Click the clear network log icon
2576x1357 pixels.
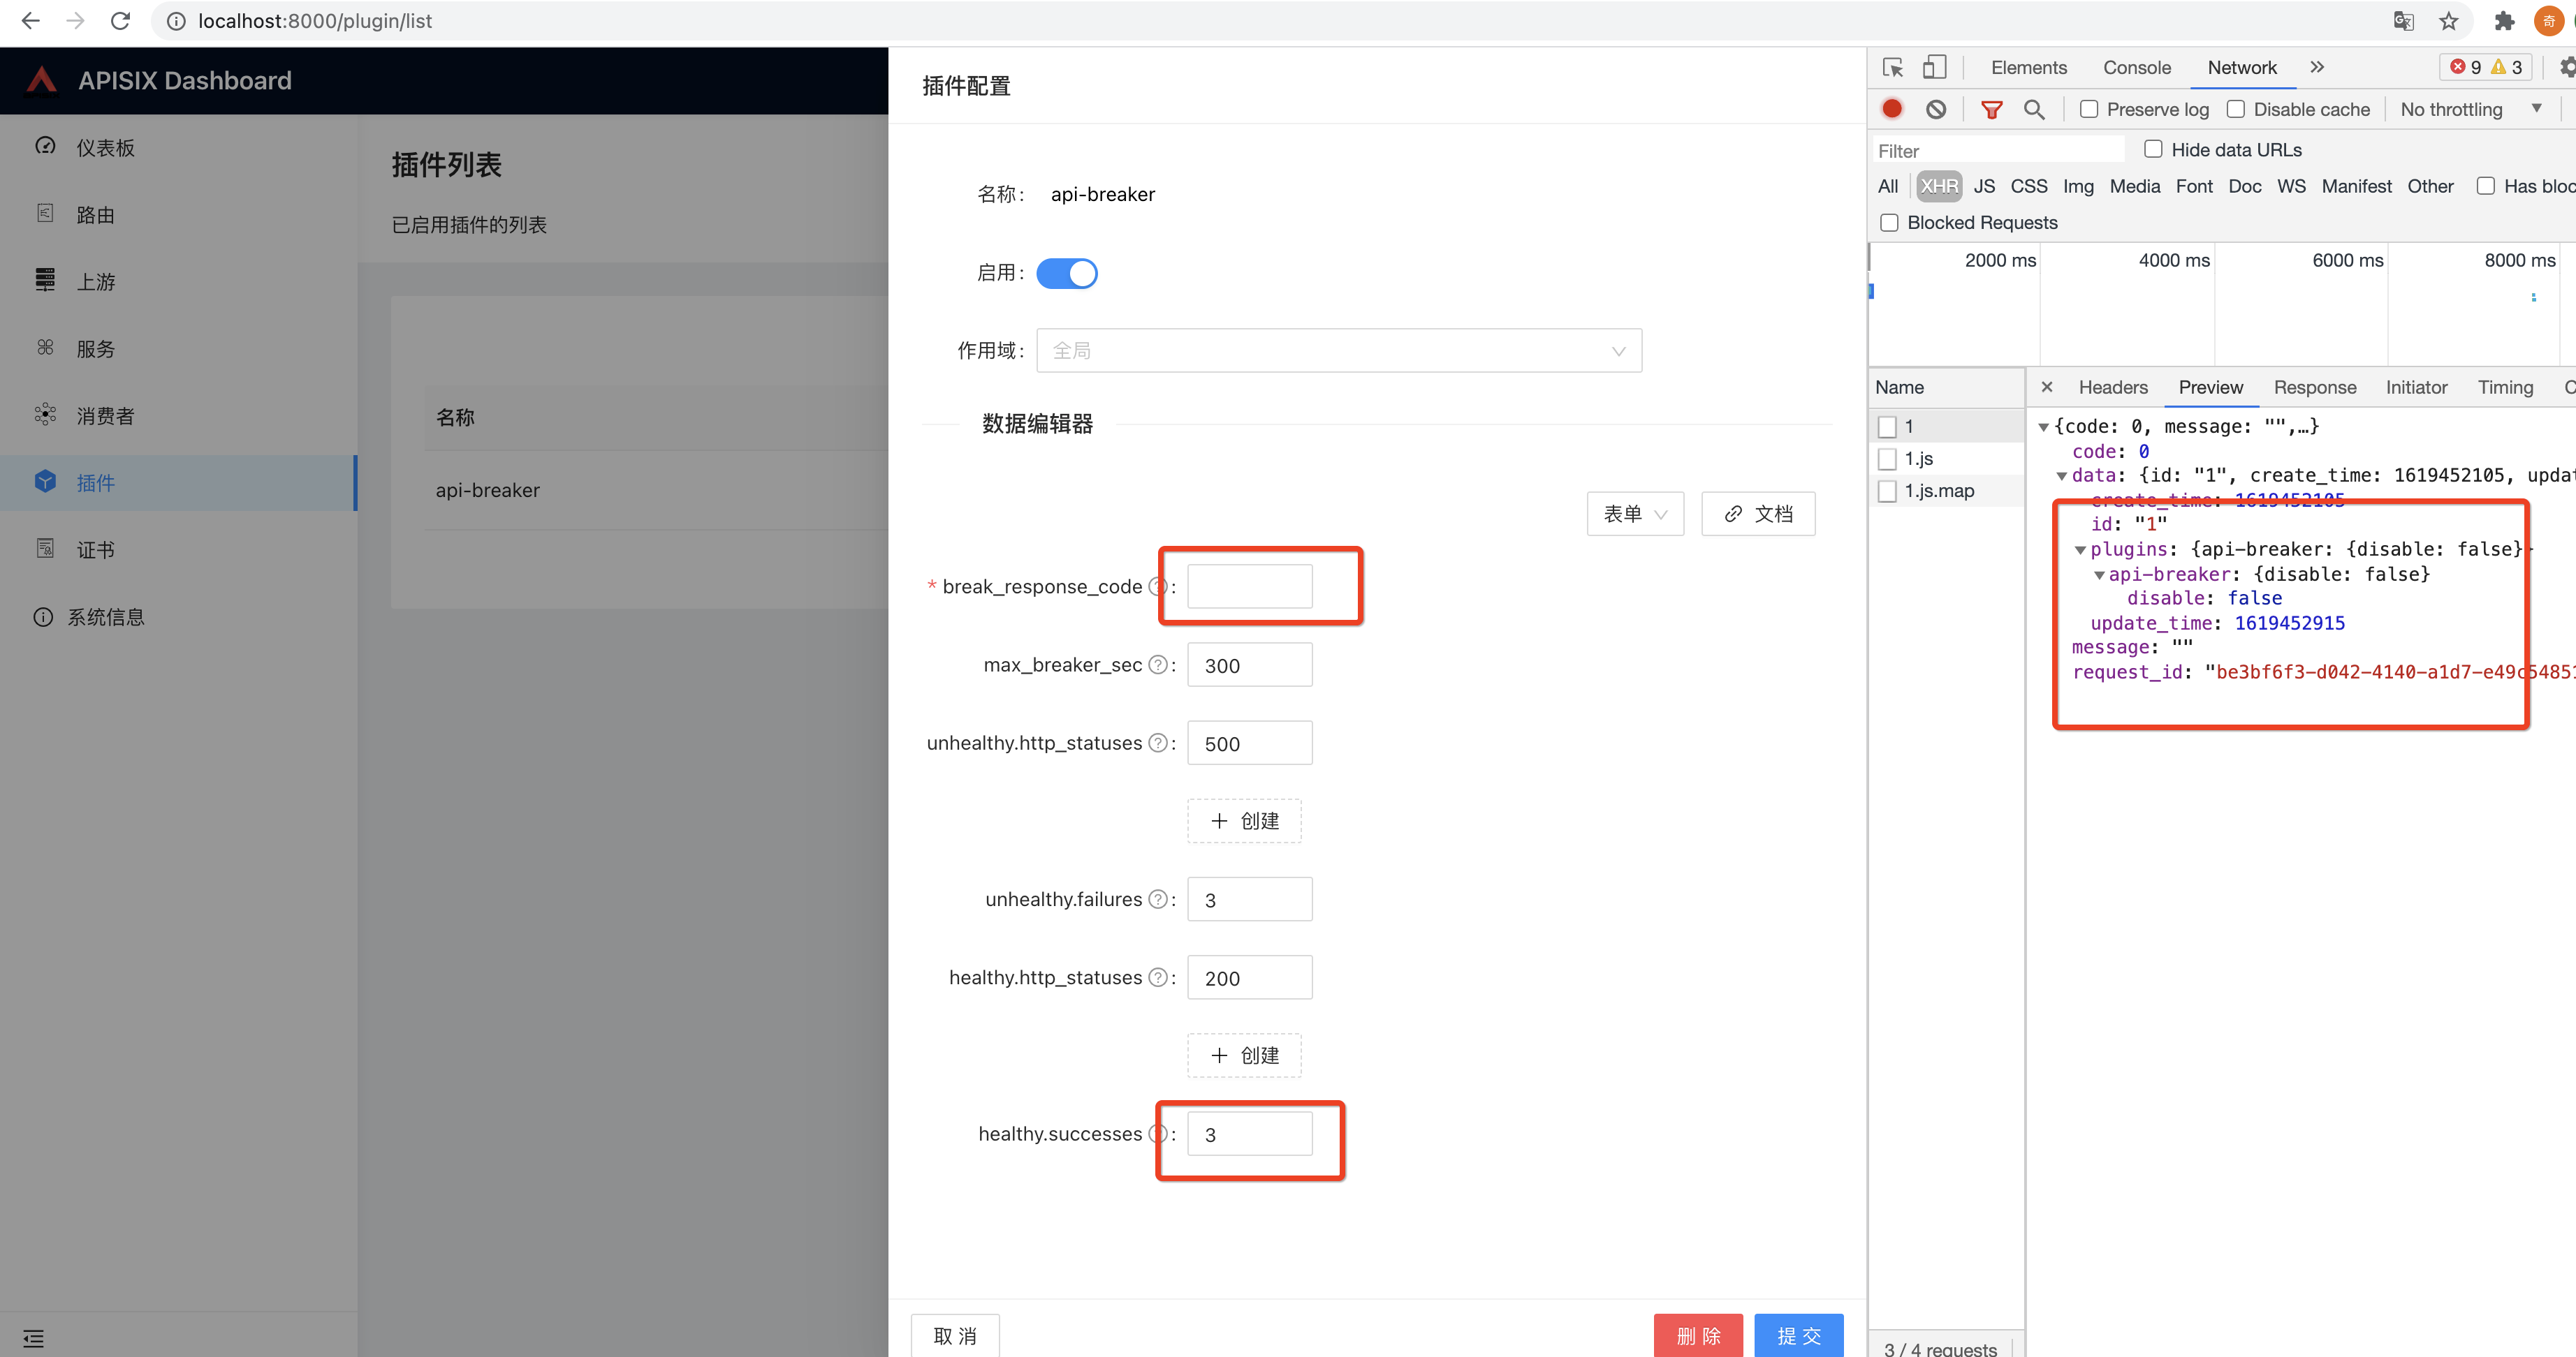pyautogui.click(x=1936, y=109)
